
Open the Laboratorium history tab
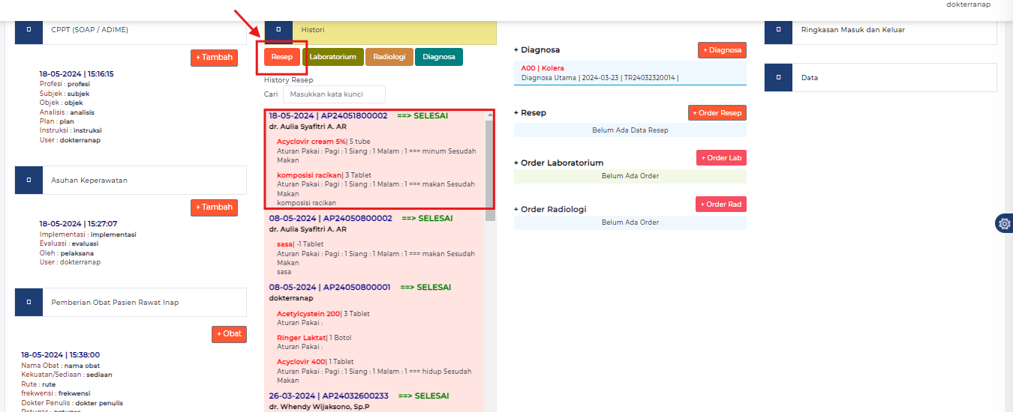click(x=332, y=57)
